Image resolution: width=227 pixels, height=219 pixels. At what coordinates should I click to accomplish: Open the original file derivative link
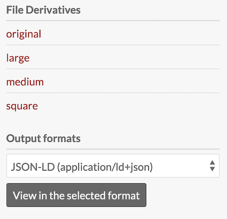pyautogui.click(x=24, y=34)
